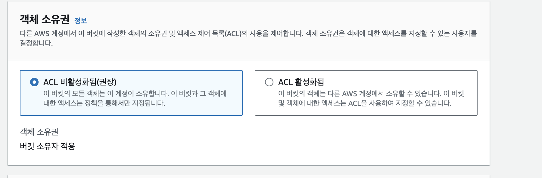
Task: Click the 객체 소유권 section heading
Action: tap(45, 20)
